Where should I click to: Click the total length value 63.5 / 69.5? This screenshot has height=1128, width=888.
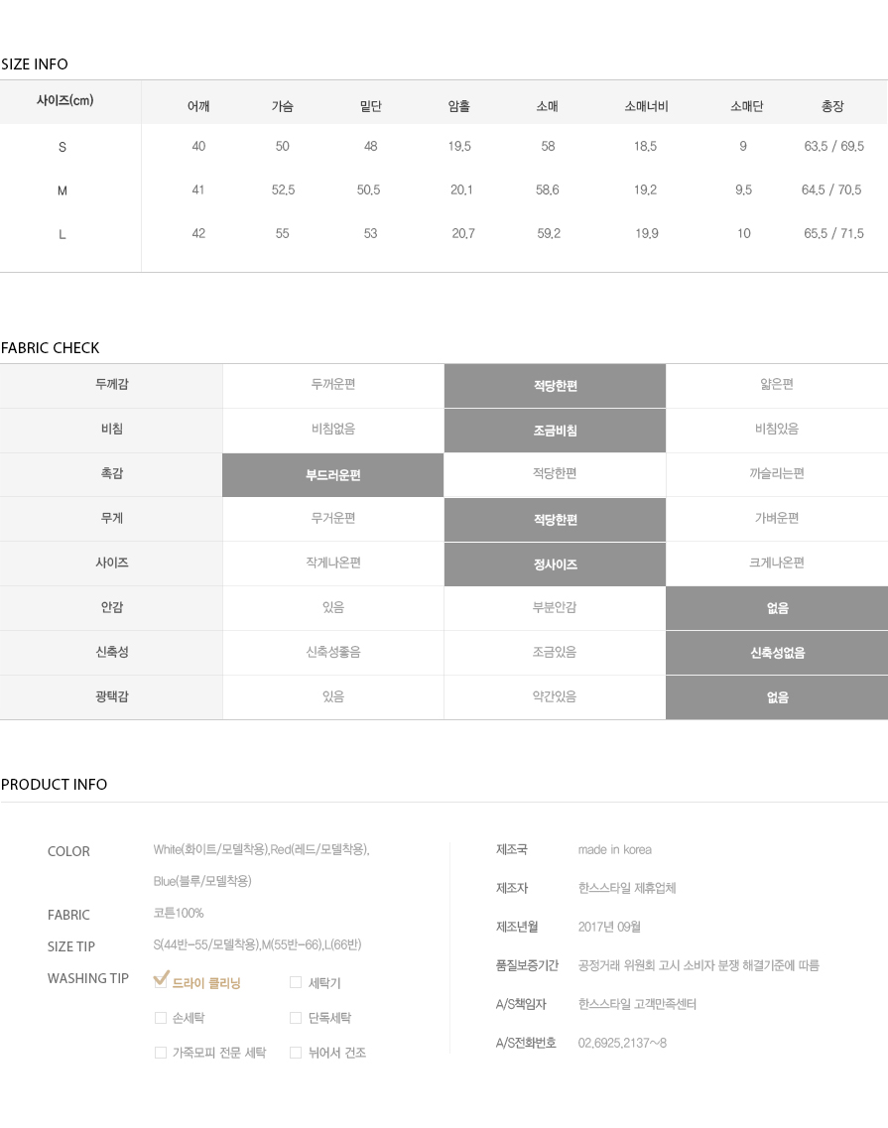(834, 146)
